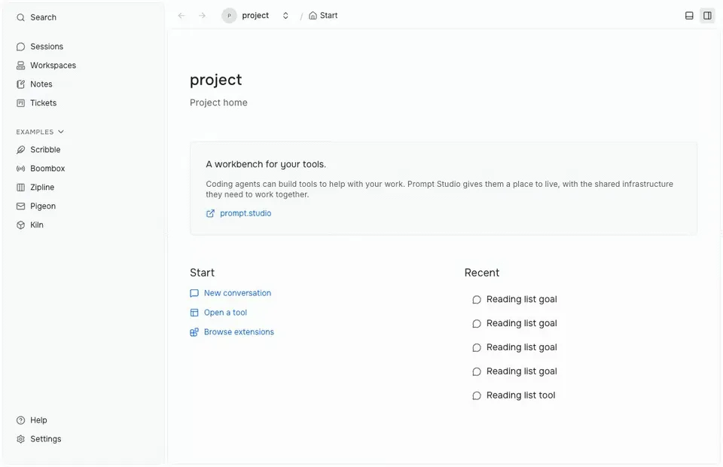Go forward with the right arrow

coord(202,16)
